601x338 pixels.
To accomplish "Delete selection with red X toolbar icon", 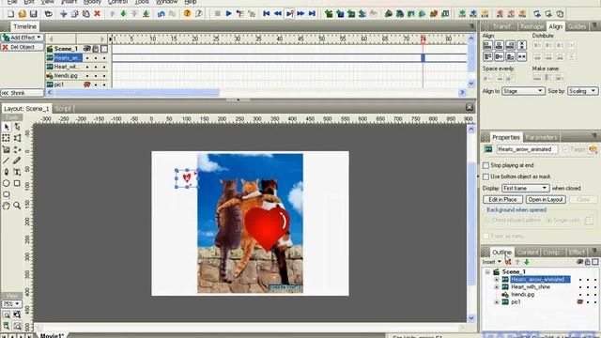I will [98, 14].
